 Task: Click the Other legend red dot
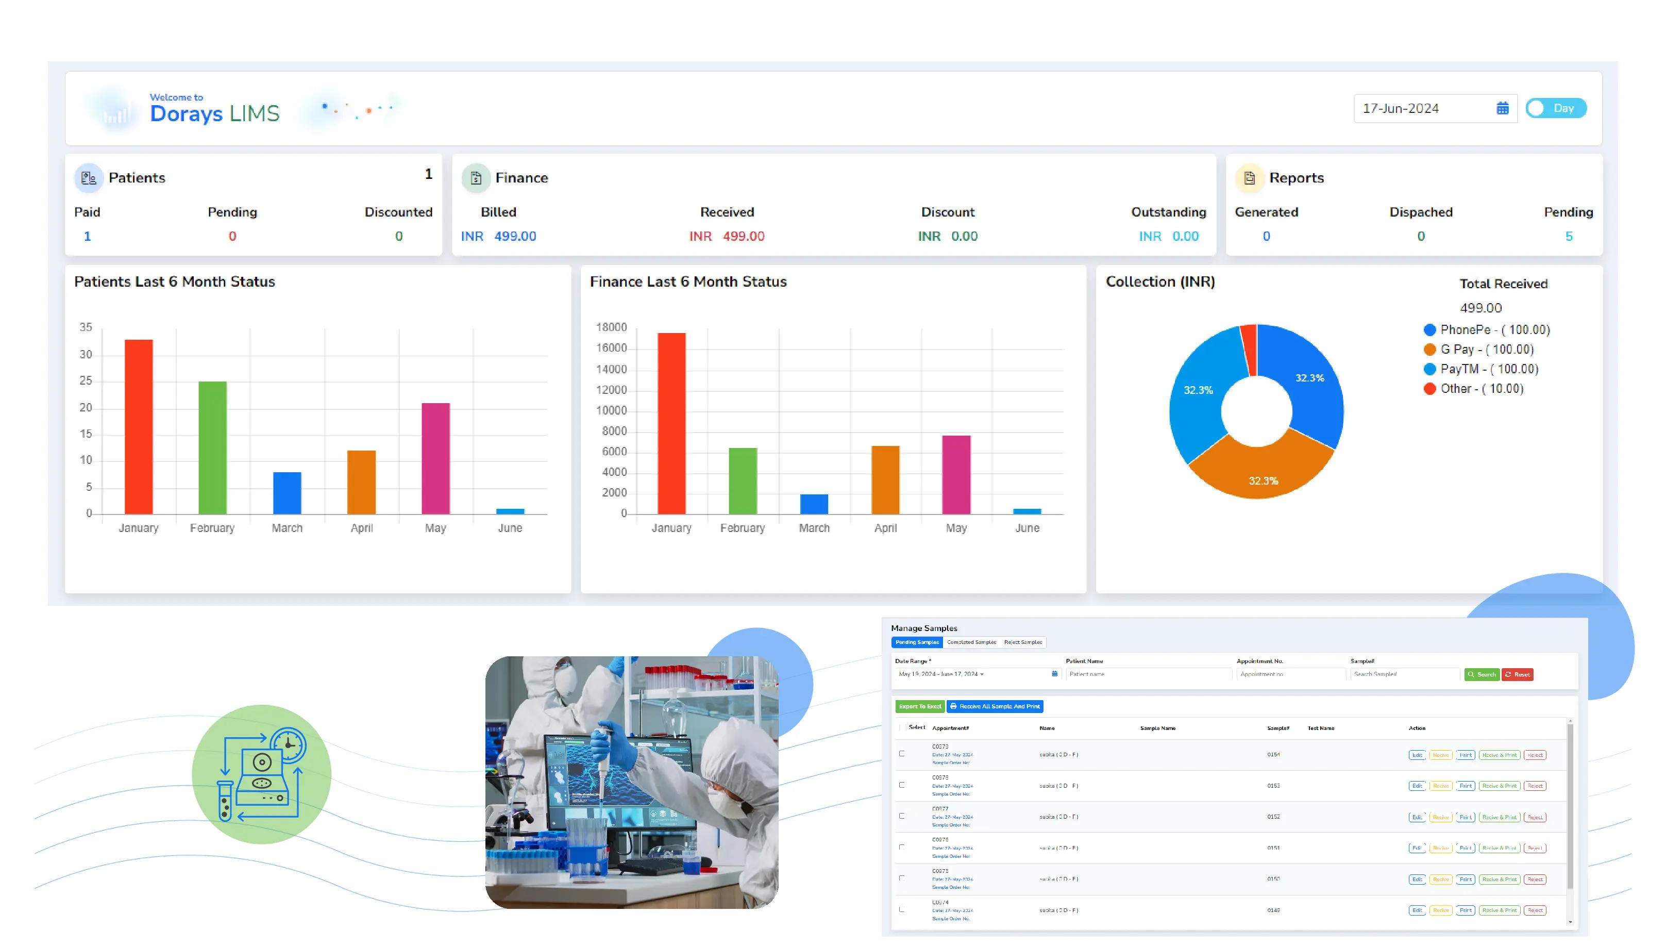click(x=1429, y=389)
